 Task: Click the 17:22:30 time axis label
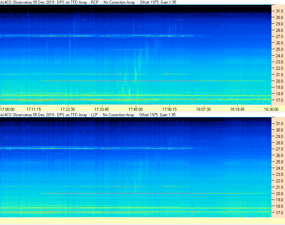coord(68,109)
